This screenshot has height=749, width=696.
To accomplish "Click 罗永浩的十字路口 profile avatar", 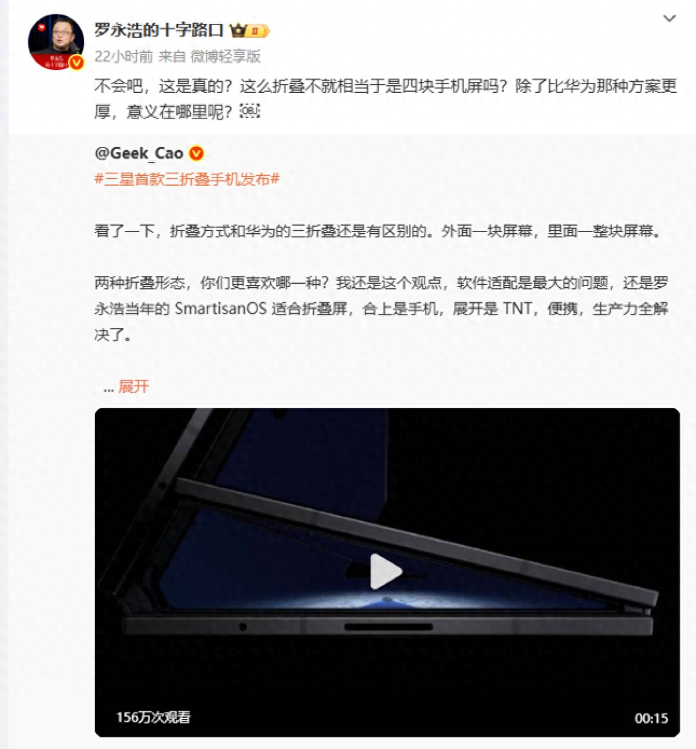I will pos(56,42).
